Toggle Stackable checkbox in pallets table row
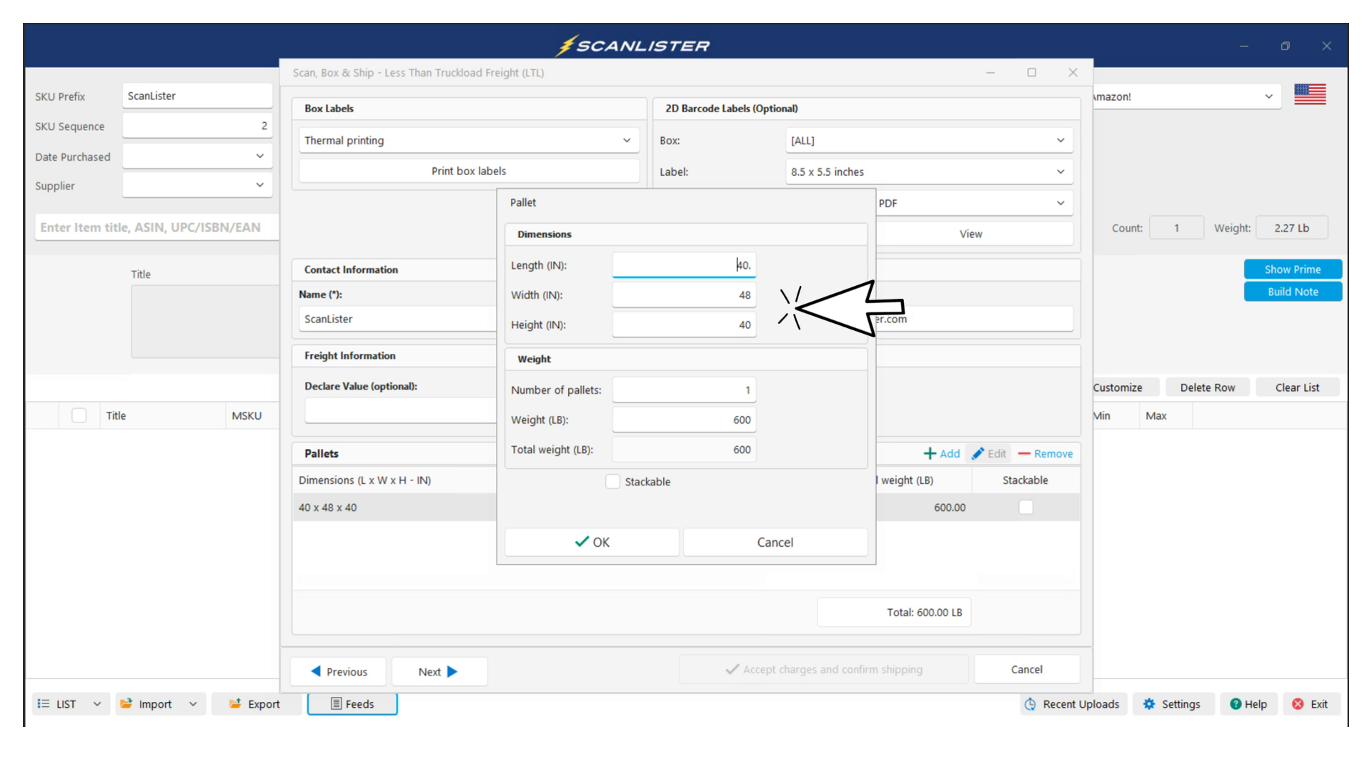Image resolution: width=1372 pixels, height=772 pixels. click(x=1025, y=508)
